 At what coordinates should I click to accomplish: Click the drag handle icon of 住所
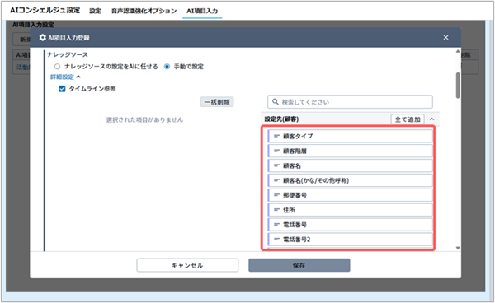pyautogui.click(x=277, y=210)
